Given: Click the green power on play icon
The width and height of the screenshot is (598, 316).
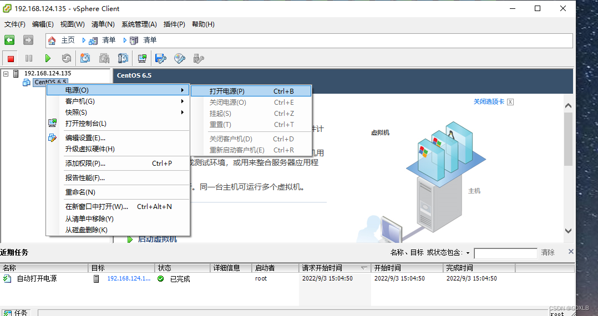Looking at the screenshot, I should click(48, 58).
